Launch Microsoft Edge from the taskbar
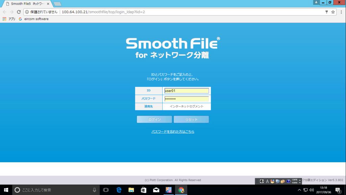The height and width of the screenshot is (195, 346). click(x=119, y=190)
